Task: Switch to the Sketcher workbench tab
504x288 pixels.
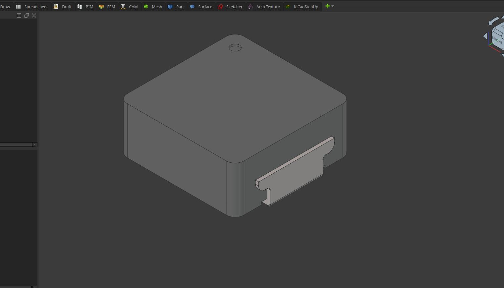Action: point(230,7)
